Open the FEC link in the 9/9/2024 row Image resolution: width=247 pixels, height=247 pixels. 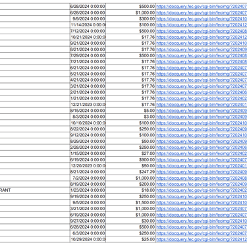(x=202, y=19)
